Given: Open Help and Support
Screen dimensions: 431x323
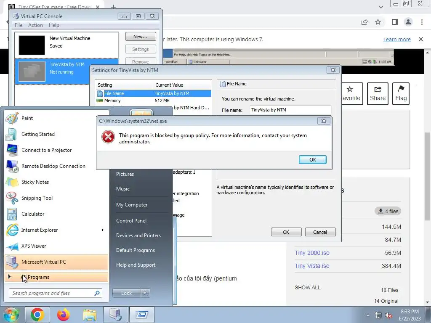Looking at the screenshot, I should [136, 265].
